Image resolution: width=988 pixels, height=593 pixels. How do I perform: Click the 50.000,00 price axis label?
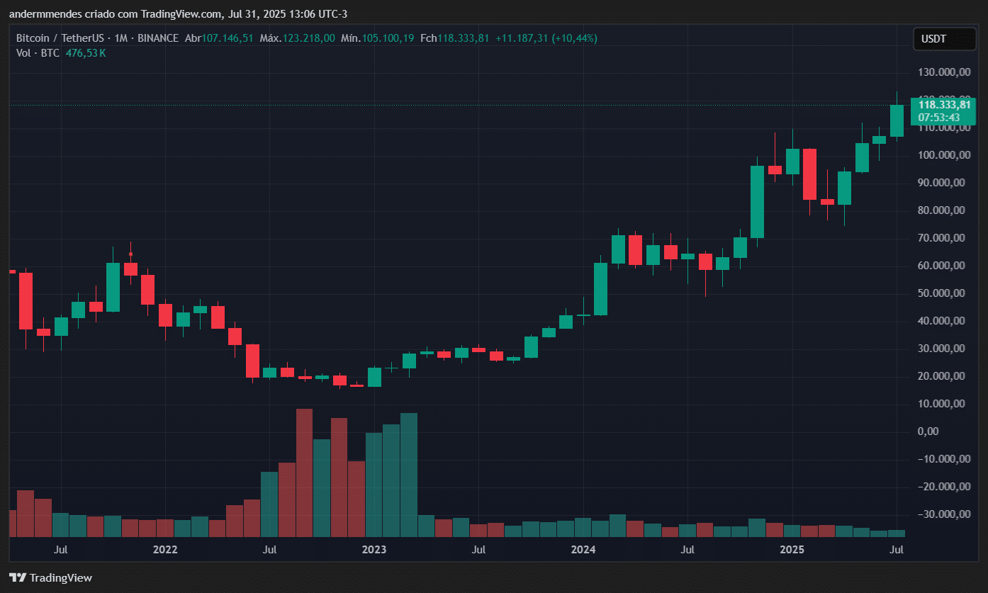pyautogui.click(x=943, y=293)
